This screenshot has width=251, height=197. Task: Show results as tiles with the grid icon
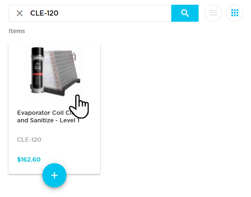pos(234,13)
